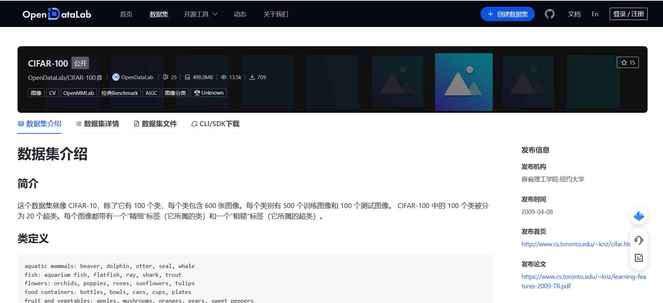This screenshot has width=663, height=303.
Task: Click the 经典Benchmark tag
Action: [120, 93]
